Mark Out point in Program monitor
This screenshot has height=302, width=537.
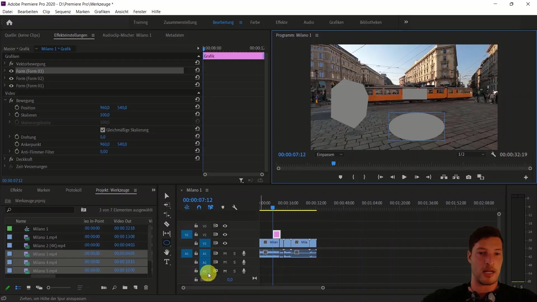click(x=364, y=177)
